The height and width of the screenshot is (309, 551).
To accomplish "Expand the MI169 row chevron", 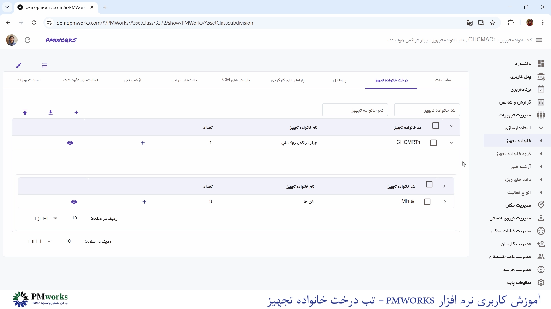I will pyautogui.click(x=445, y=202).
